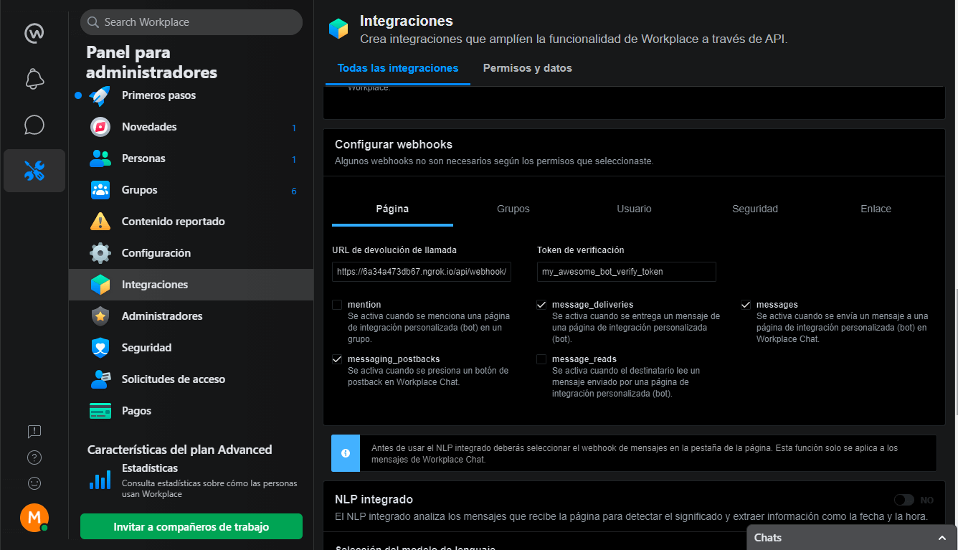Switch to Permisos y datos tab
958x550 pixels.
tap(528, 68)
